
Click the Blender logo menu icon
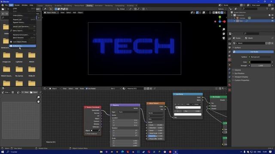pyautogui.click(x=3, y=5)
